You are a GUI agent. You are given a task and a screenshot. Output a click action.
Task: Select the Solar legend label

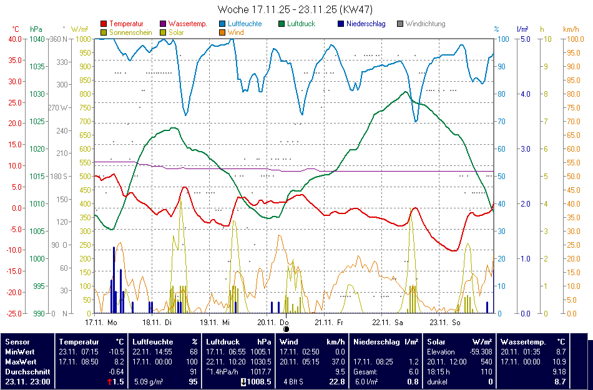coord(177,32)
